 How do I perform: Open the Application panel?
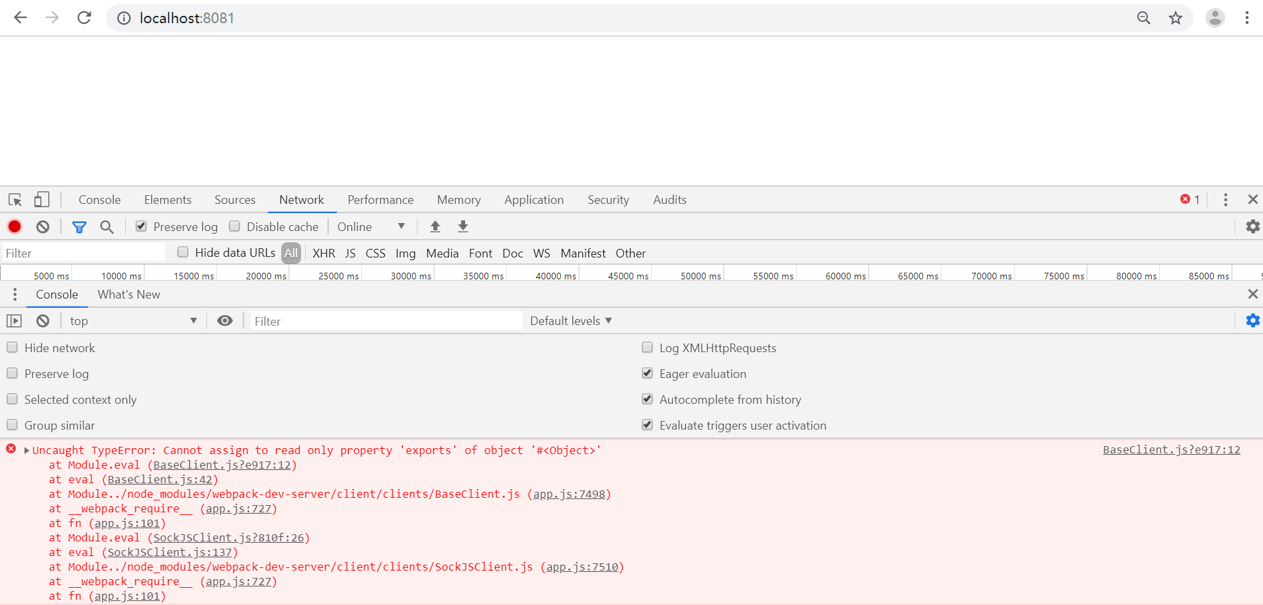click(534, 199)
